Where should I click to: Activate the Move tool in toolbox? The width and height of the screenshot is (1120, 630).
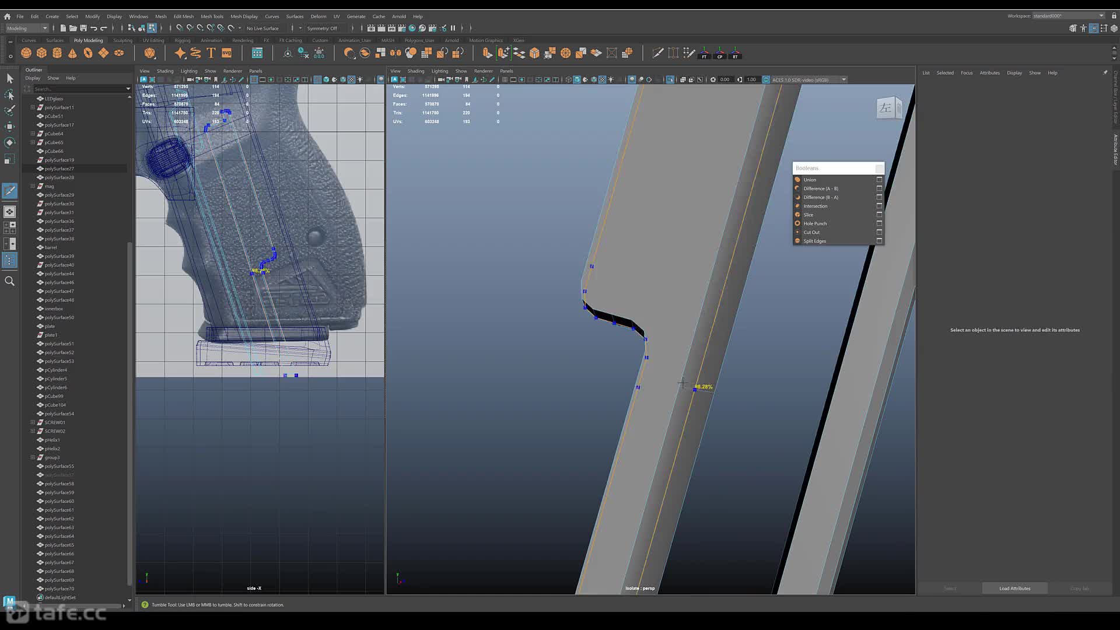[x=9, y=127]
